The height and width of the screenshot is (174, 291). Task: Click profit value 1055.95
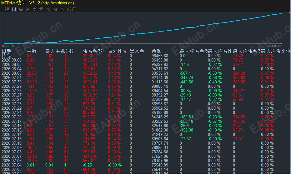click(90, 60)
